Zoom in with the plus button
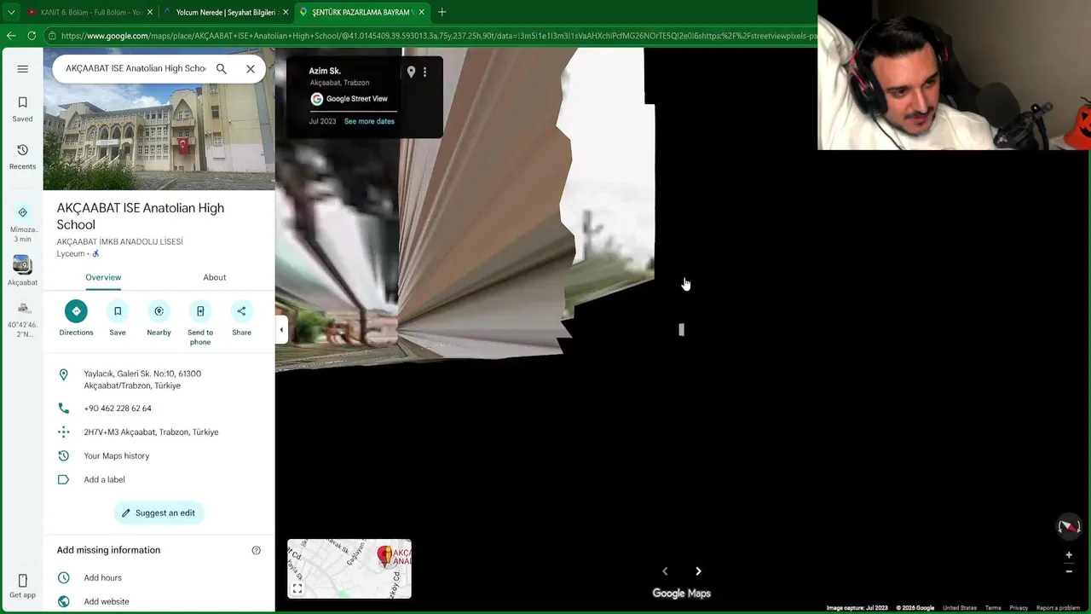This screenshot has width=1091, height=614. pos(1069,555)
